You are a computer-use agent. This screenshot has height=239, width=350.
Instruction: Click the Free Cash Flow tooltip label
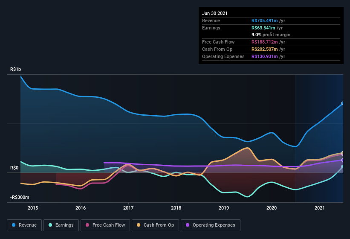(x=218, y=42)
